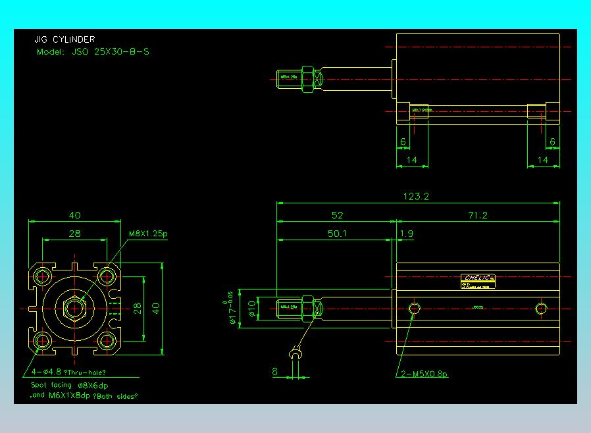This screenshot has width=591, height=433.
Task: Select the vertical 40 height dimension
Action: [156, 309]
